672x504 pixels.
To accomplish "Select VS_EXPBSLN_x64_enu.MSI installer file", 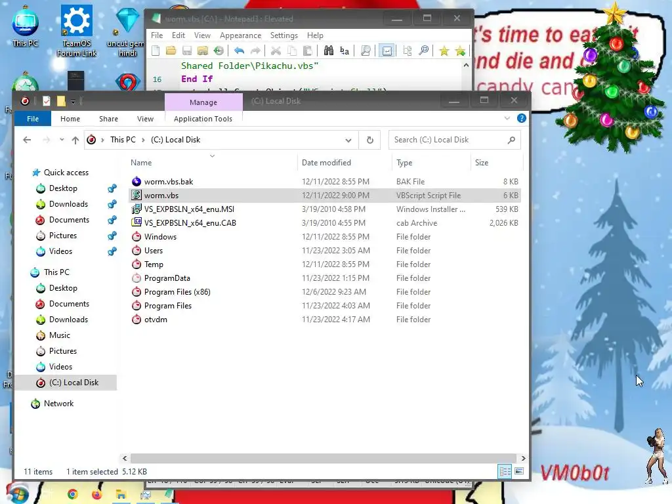I will (325, 209).
